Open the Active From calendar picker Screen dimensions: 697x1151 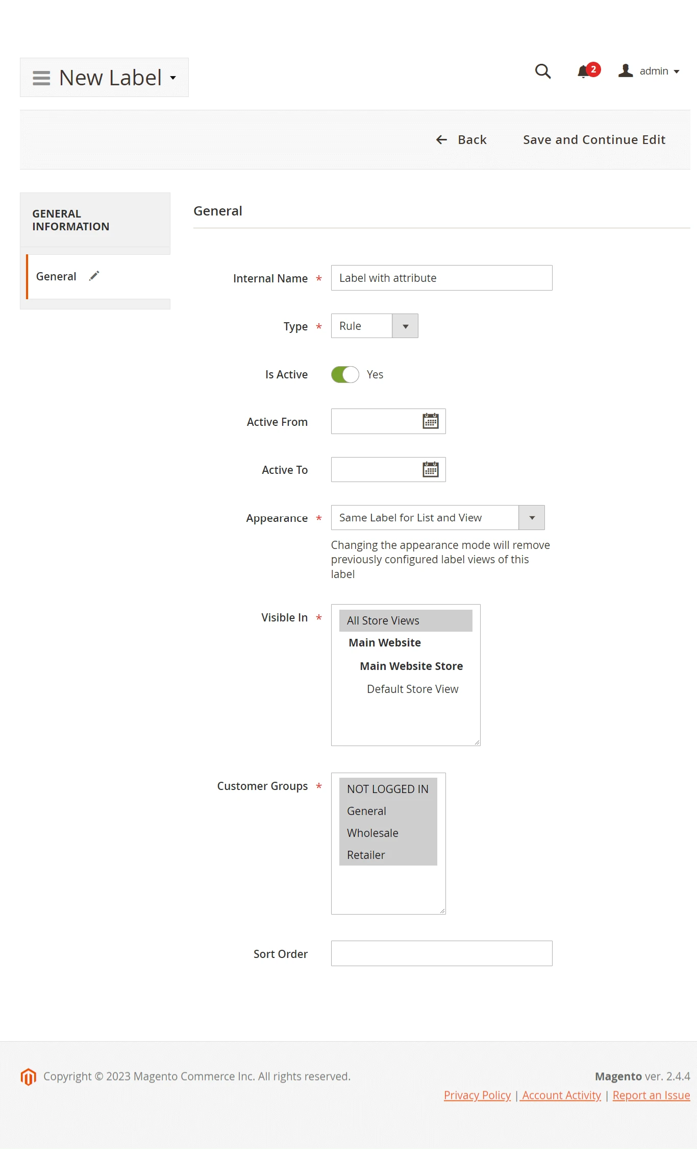click(x=430, y=421)
